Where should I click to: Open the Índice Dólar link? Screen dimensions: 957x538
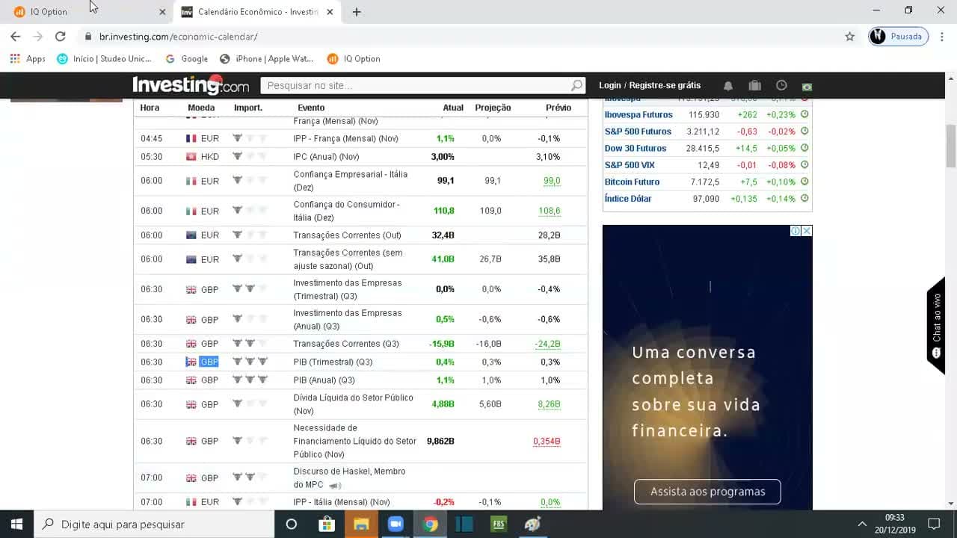tap(628, 199)
